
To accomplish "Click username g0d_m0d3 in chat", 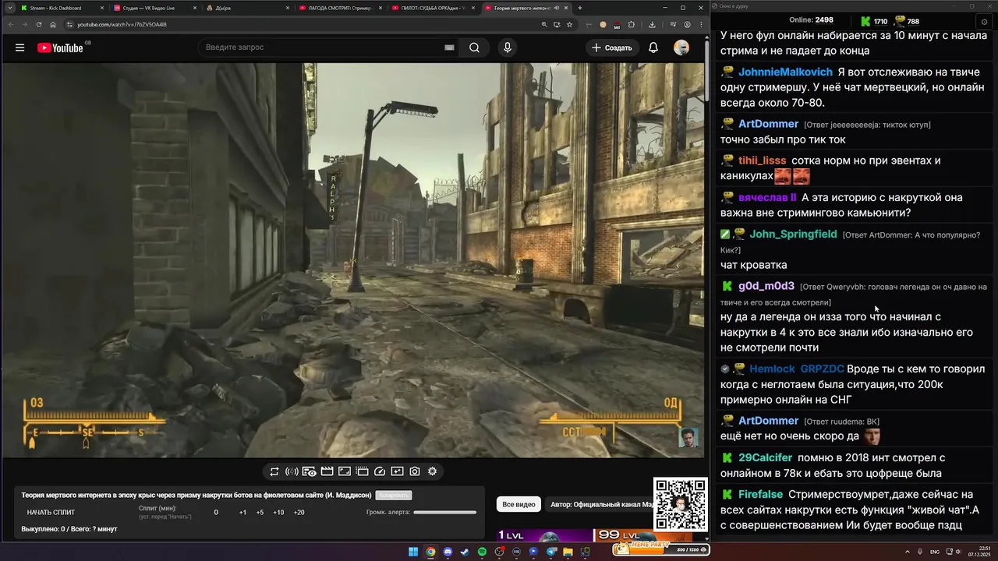I will pos(766,286).
